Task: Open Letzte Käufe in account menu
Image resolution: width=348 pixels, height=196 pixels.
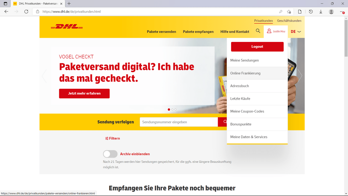Action: [x=257, y=99]
